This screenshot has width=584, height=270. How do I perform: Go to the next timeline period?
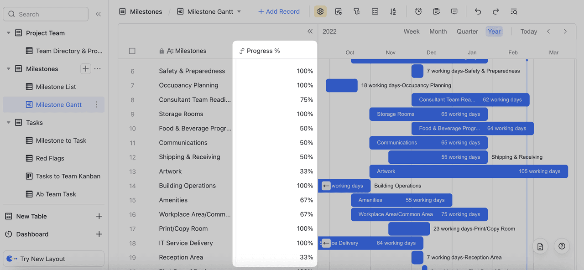point(565,31)
